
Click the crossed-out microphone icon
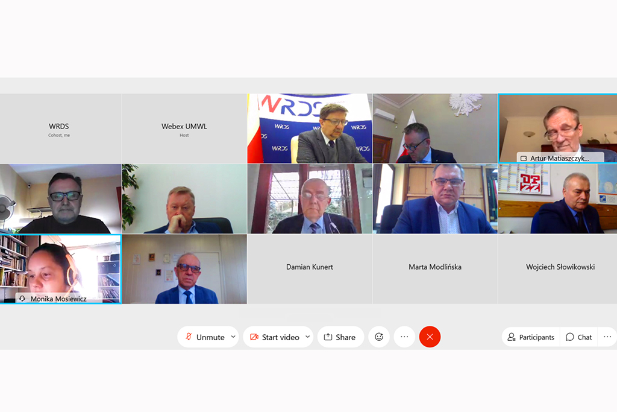pyautogui.click(x=189, y=337)
